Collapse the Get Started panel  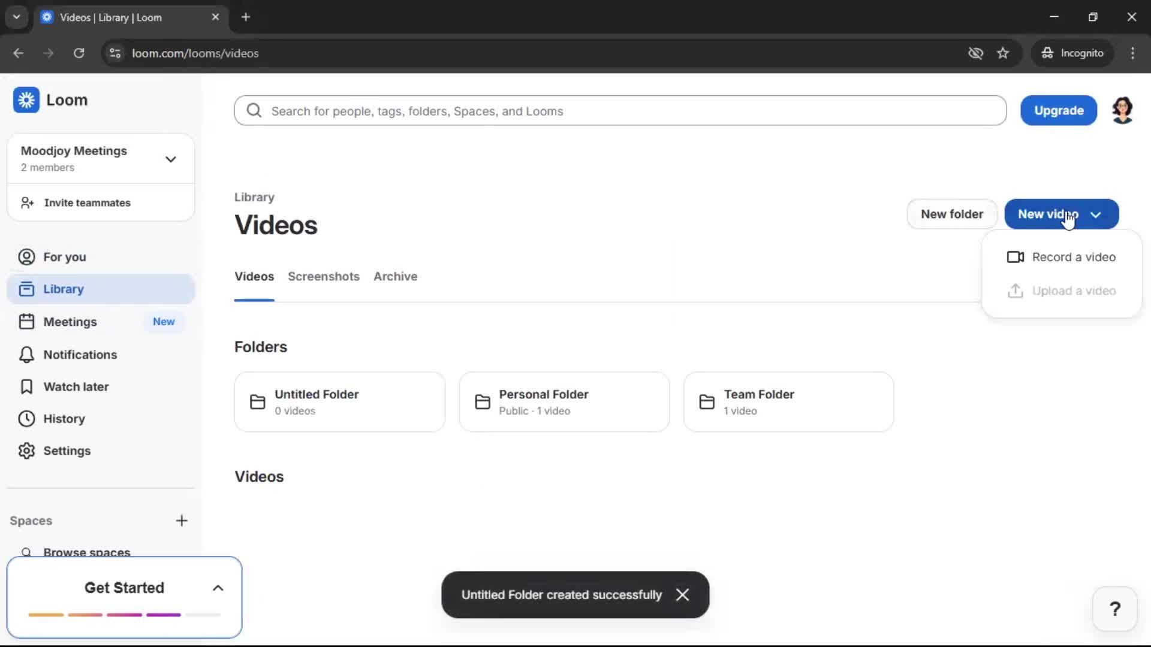coord(218,588)
